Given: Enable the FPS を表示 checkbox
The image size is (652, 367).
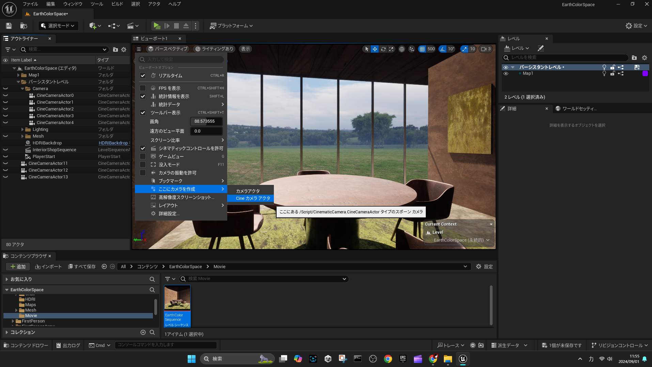Looking at the screenshot, I should pyautogui.click(x=143, y=88).
